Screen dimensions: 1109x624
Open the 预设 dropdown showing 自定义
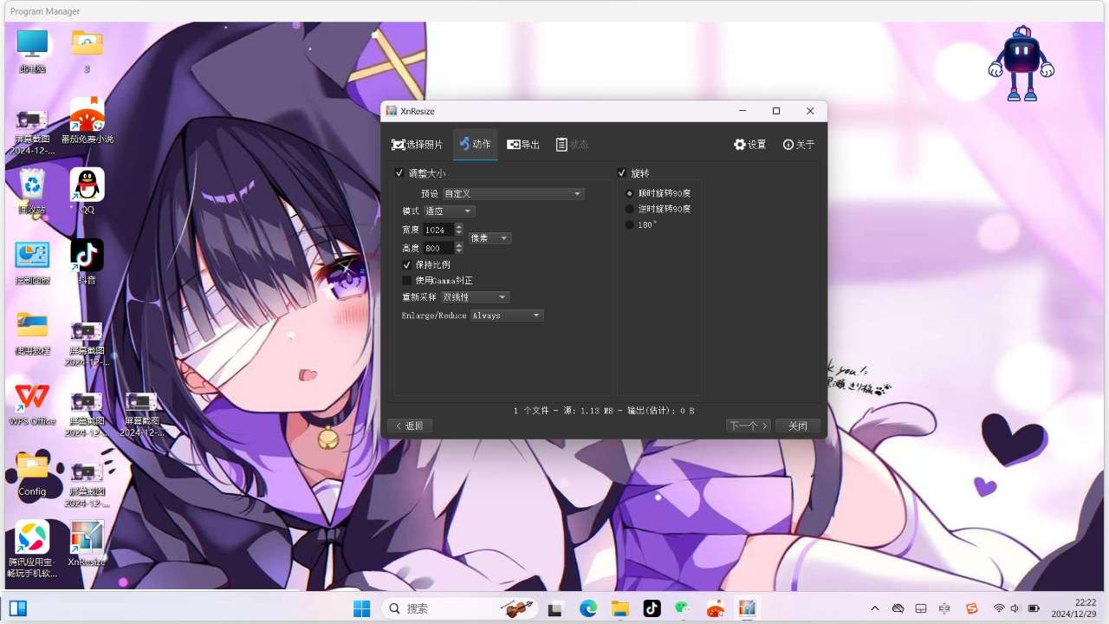tap(513, 194)
